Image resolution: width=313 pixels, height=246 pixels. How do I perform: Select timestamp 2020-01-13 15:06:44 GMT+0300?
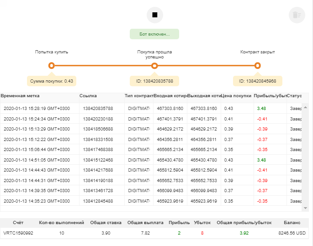point(37,150)
